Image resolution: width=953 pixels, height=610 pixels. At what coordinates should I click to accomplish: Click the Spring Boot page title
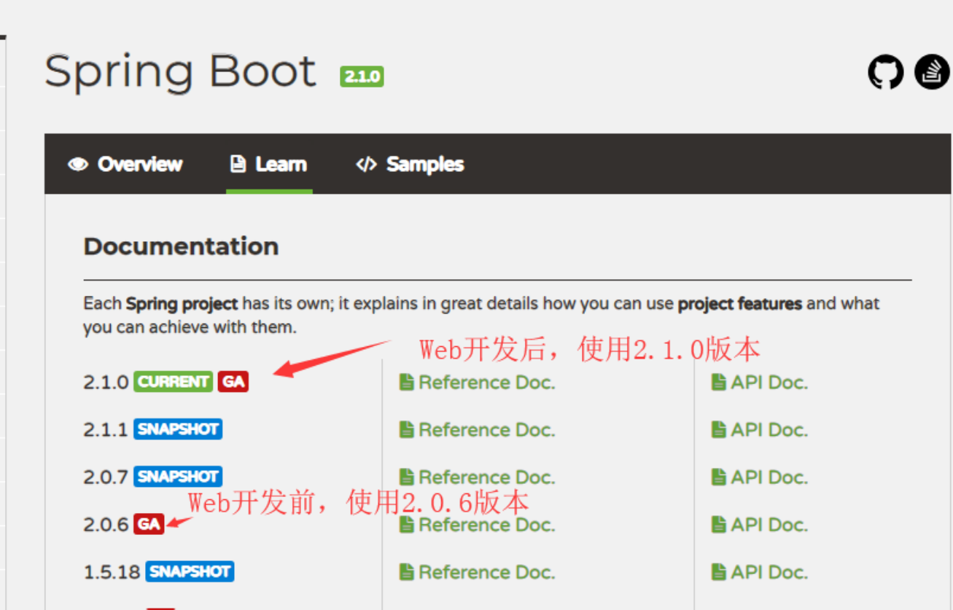coord(180,72)
